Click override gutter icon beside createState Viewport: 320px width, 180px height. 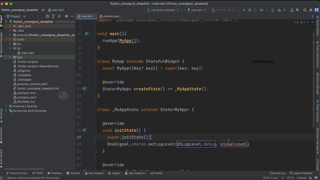pos(84,89)
